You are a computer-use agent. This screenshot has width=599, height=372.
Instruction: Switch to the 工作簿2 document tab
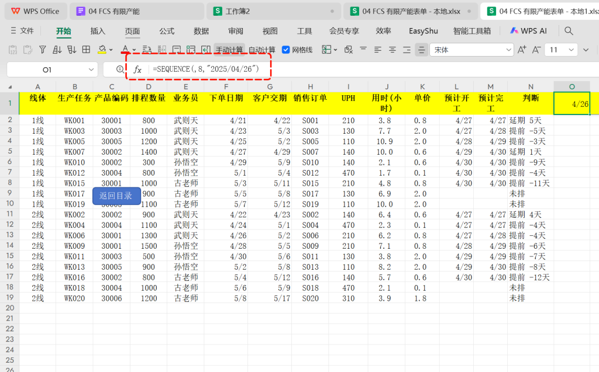click(x=274, y=12)
